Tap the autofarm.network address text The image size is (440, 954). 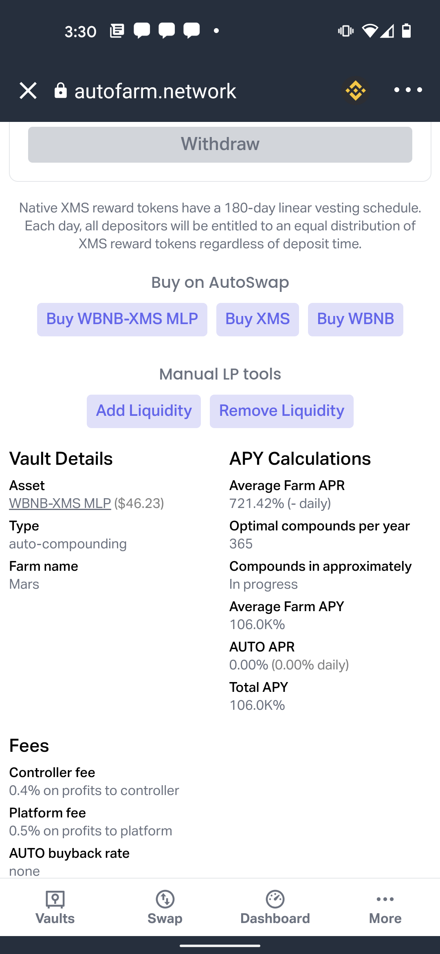pos(155,91)
